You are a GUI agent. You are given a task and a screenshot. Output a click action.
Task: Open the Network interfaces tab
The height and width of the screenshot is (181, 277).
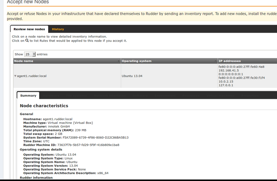click(x=110, y=96)
